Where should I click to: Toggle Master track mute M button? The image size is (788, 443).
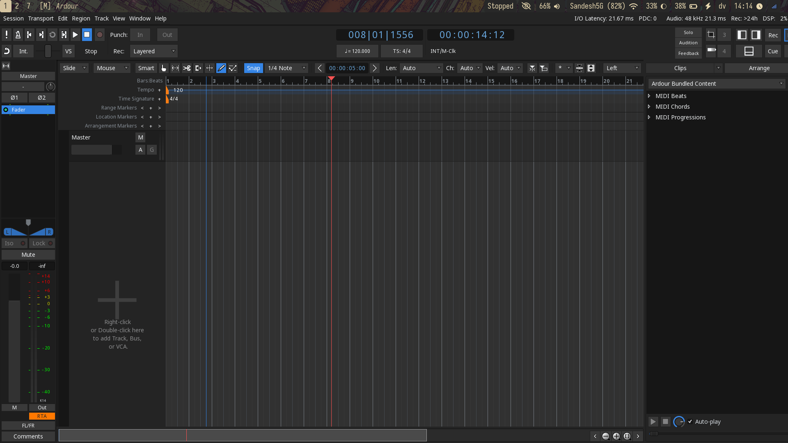pos(140,137)
